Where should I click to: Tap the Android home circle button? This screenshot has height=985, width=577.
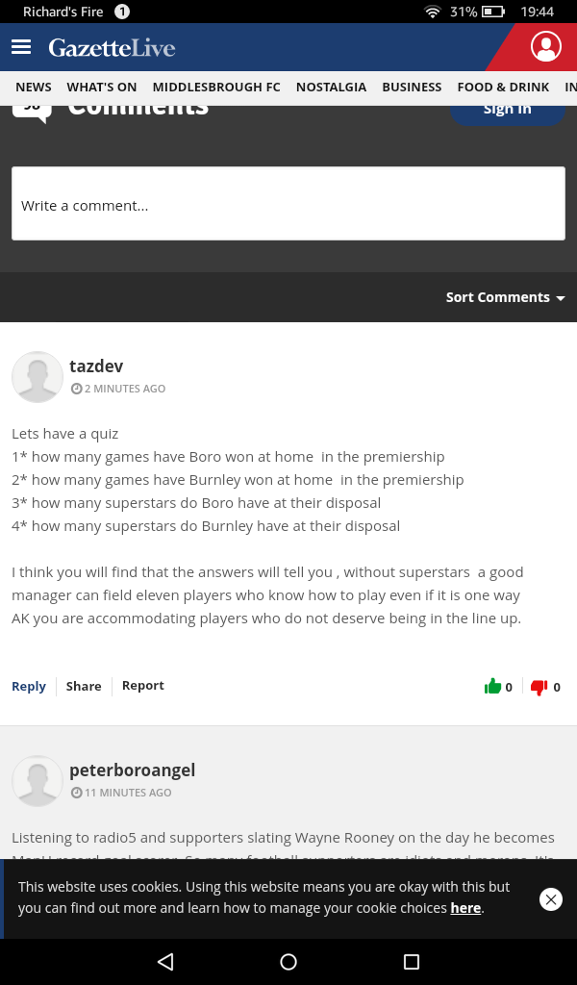[x=288, y=962]
